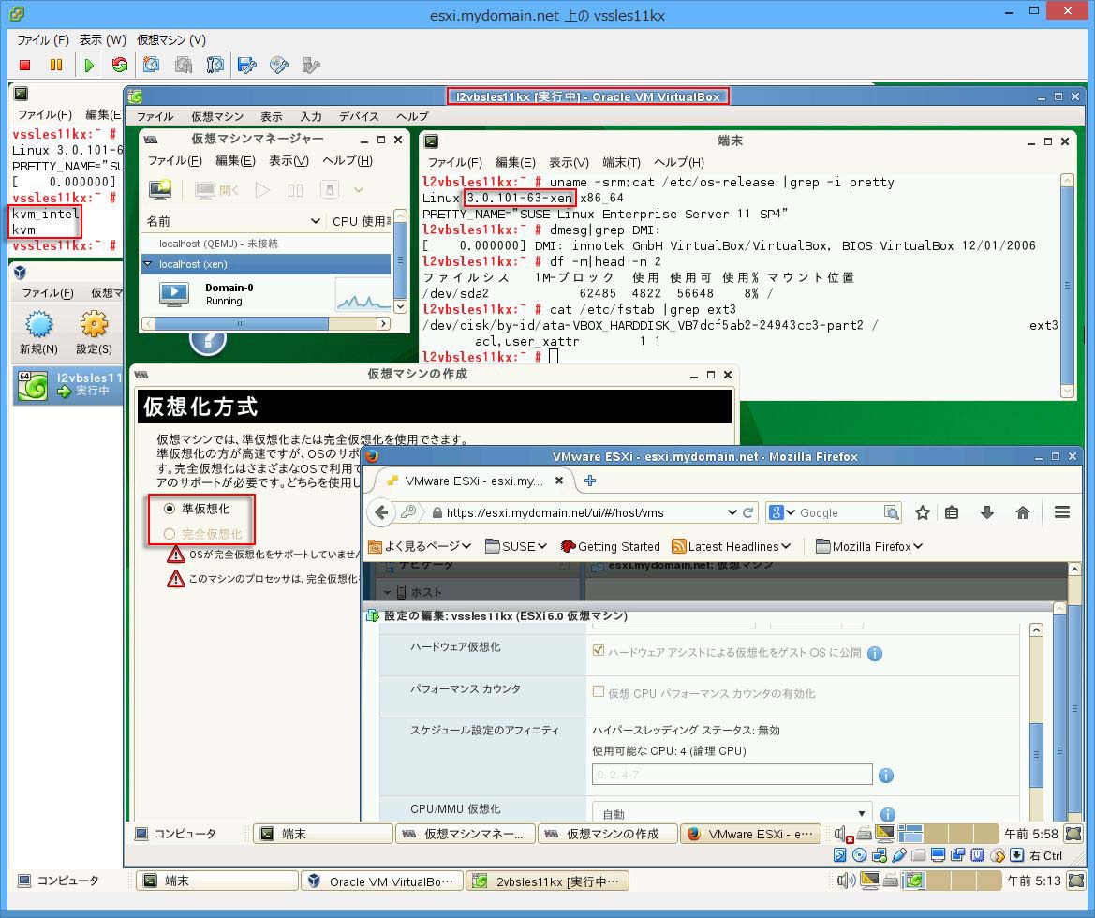The image size is (1095, 918).
Task: Open VirtualBox Settings (設定) gear icon
Action: [x=94, y=333]
